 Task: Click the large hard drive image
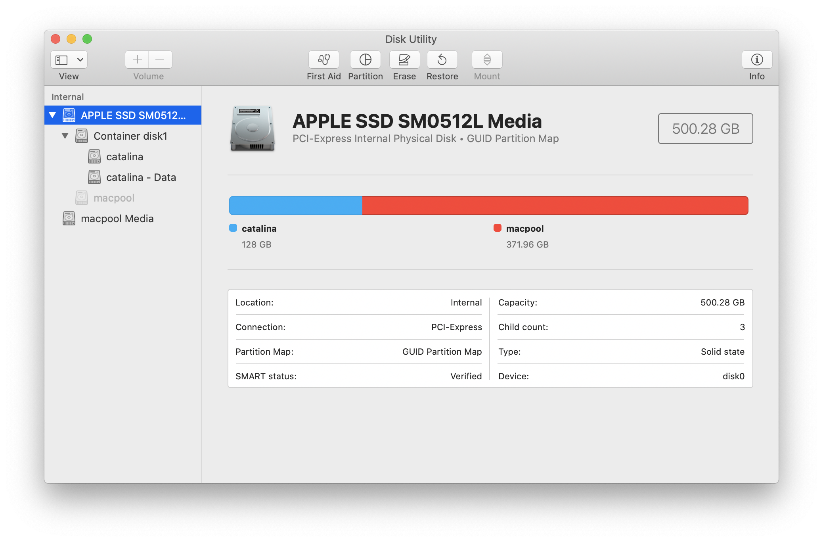253,128
